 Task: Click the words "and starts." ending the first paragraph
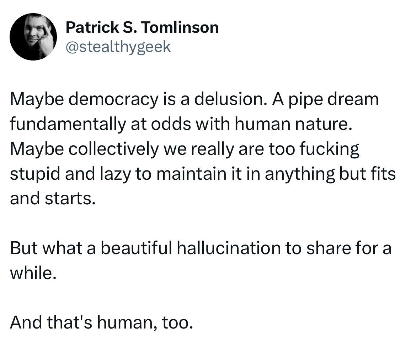point(53,199)
